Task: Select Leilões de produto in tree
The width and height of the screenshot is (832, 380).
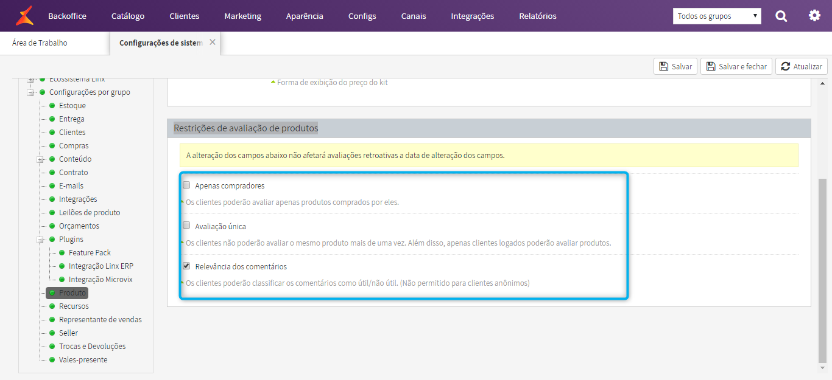Action: [x=90, y=213]
